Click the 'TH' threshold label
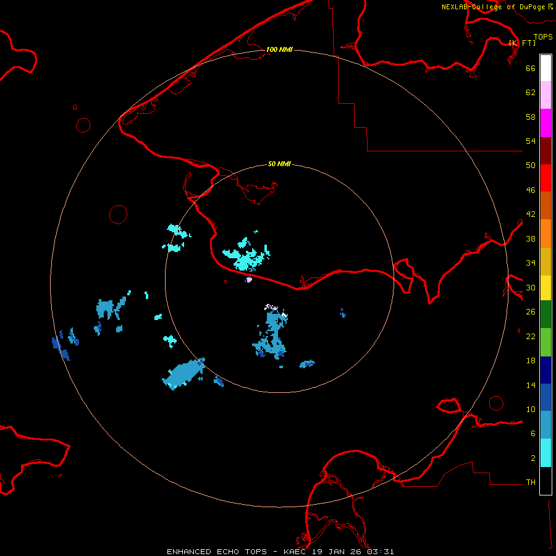556x556 pixels. point(531,482)
